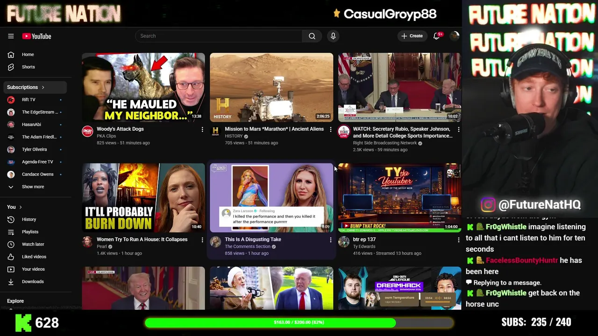
Task: Click the Mission to Mars Marathon title
Action: [274, 129]
